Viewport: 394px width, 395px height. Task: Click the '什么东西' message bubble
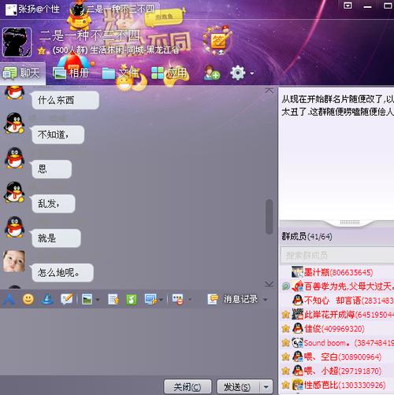tap(65, 100)
